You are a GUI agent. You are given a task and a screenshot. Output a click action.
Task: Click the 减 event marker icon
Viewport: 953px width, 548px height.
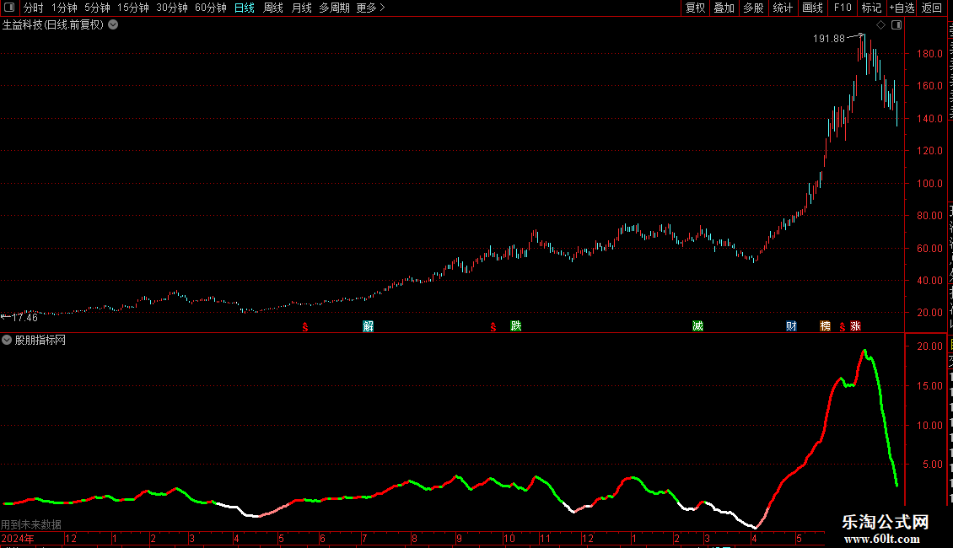pos(697,326)
